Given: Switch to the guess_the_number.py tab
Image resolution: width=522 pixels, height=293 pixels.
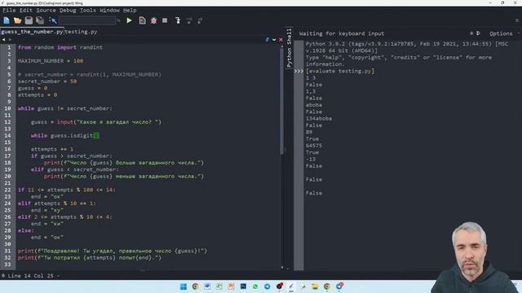Looking at the screenshot, I should coord(32,32).
